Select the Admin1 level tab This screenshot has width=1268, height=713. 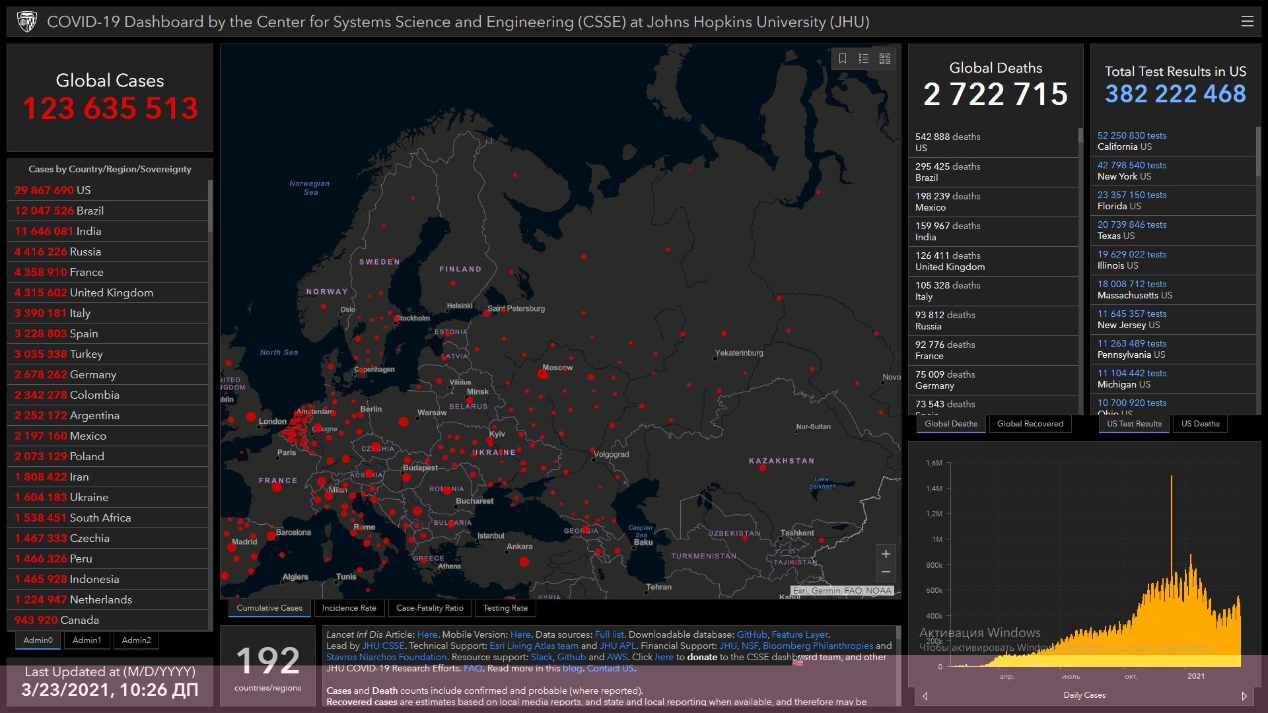pyautogui.click(x=87, y=640)
